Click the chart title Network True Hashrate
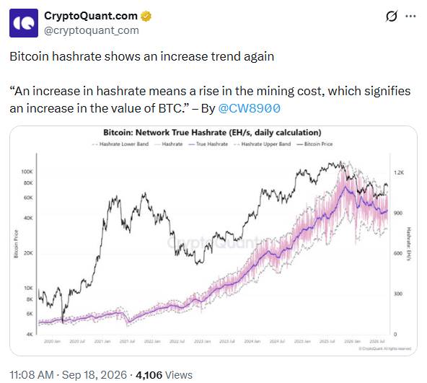Viewport: 427px width, 383px height. (x=212, y=133)
